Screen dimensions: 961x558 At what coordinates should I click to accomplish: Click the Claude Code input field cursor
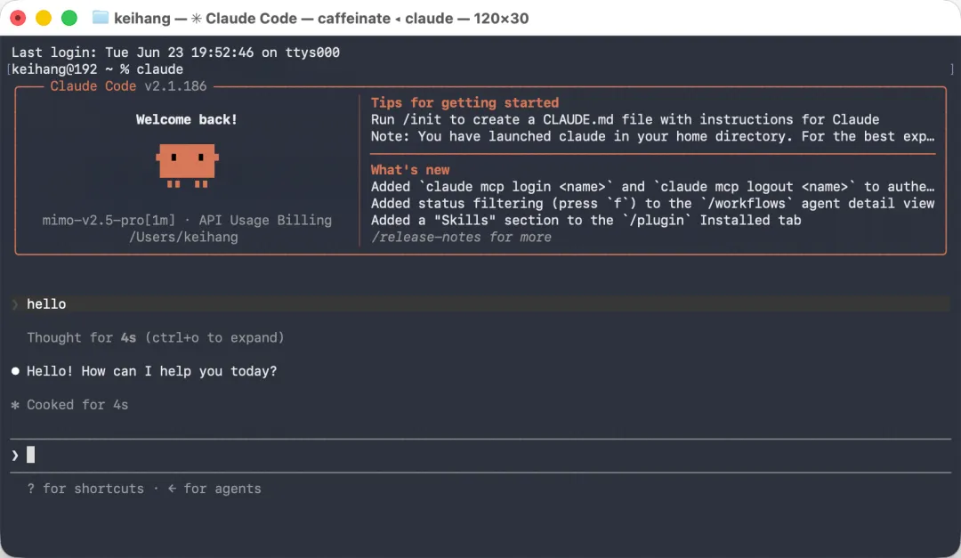pyautogui.click(x=30, y=455)
